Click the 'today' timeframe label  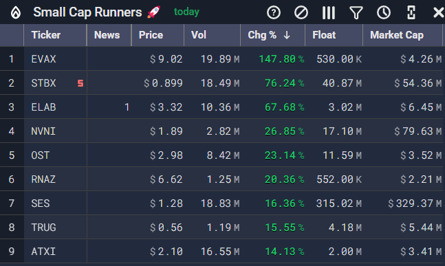point(186,12)
